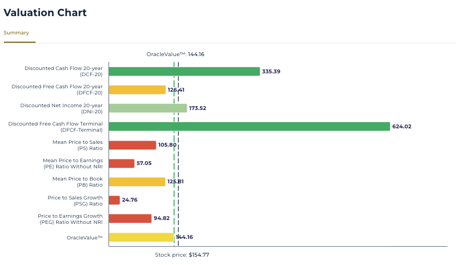Click the green DCF-20 bar
The width and height of the screenshot is (456, 265).
pyautogui.click(x=185, y=72)
